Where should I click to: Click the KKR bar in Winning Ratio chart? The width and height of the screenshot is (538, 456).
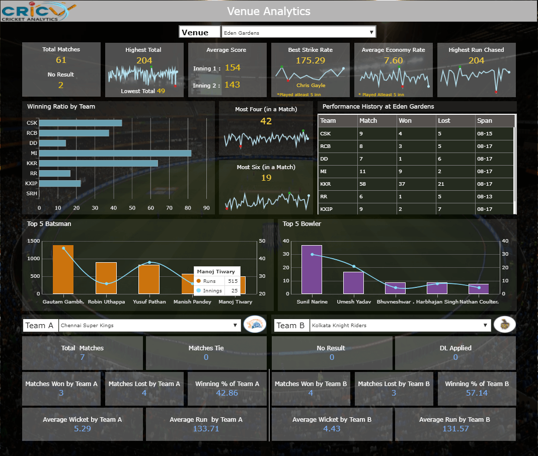tap(99, 163)
